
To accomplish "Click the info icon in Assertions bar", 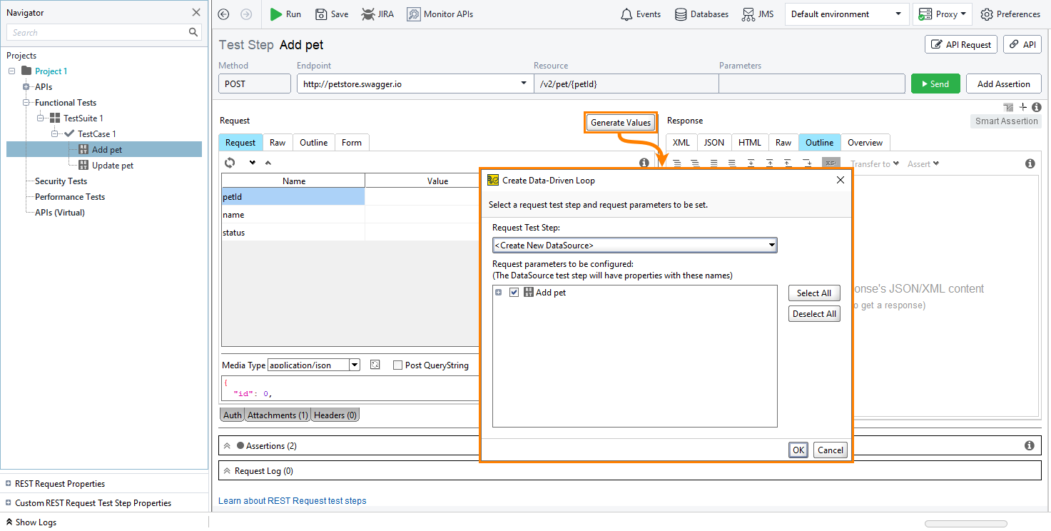I will (1030, 445).
